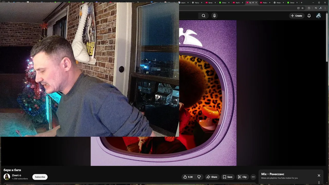Open the Create menu button
Viewport: 329px width, 185px height.
point(296,16)
